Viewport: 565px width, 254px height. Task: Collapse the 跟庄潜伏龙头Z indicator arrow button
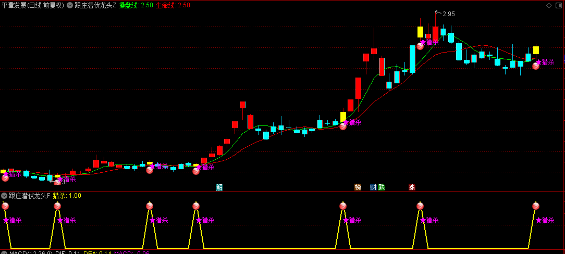click(70, 5)
